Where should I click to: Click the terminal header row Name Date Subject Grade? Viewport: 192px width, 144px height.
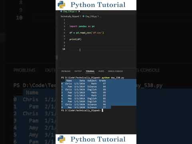pos(86,81)
